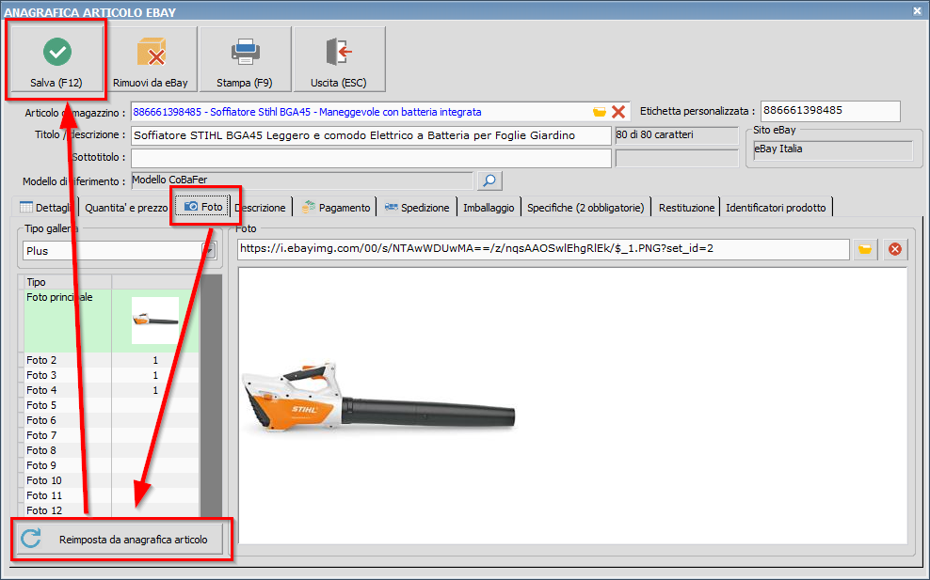930x580 pixels.
Task: Click the Salva (F12) save button
Action: [56, 59]
